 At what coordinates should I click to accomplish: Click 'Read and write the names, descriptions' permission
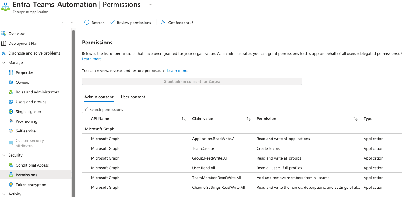coord(308,187)
